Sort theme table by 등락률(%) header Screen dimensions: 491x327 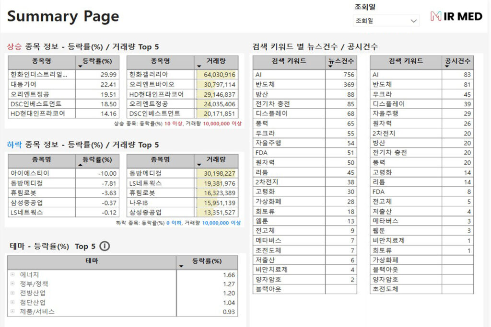coord(207,262)
